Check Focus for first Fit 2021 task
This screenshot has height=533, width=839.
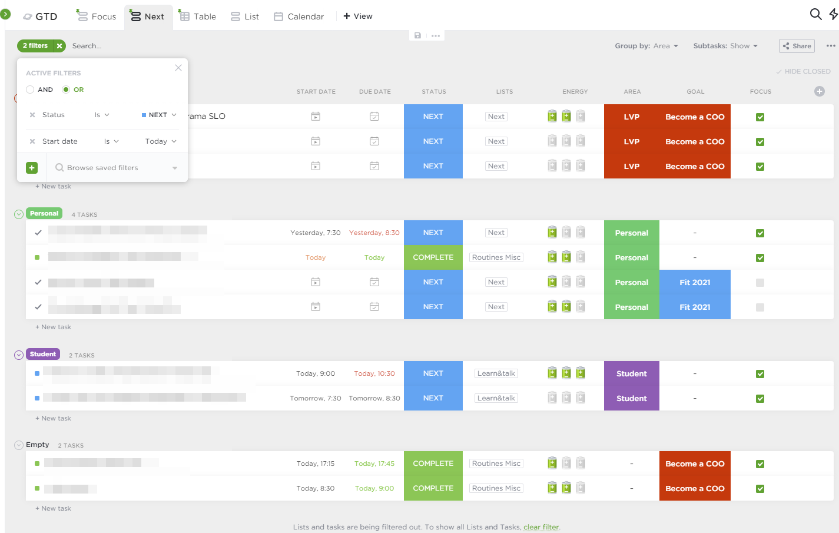[x=760, y=283]
